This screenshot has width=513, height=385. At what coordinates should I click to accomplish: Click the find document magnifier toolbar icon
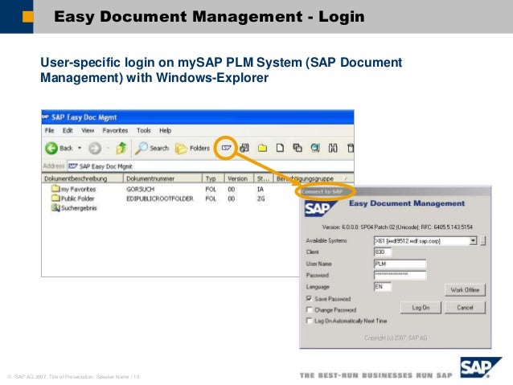tap(315, 148)
